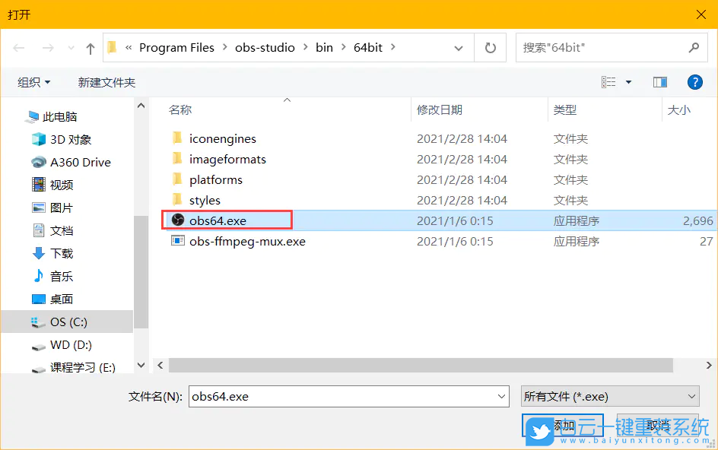
Task: Open the view options dropdown arrow
Action: point(627,82)
